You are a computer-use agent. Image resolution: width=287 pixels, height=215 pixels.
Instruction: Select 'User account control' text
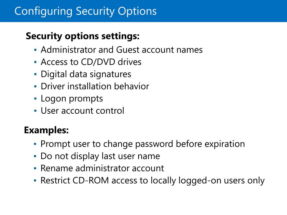(x=82, y=111)
